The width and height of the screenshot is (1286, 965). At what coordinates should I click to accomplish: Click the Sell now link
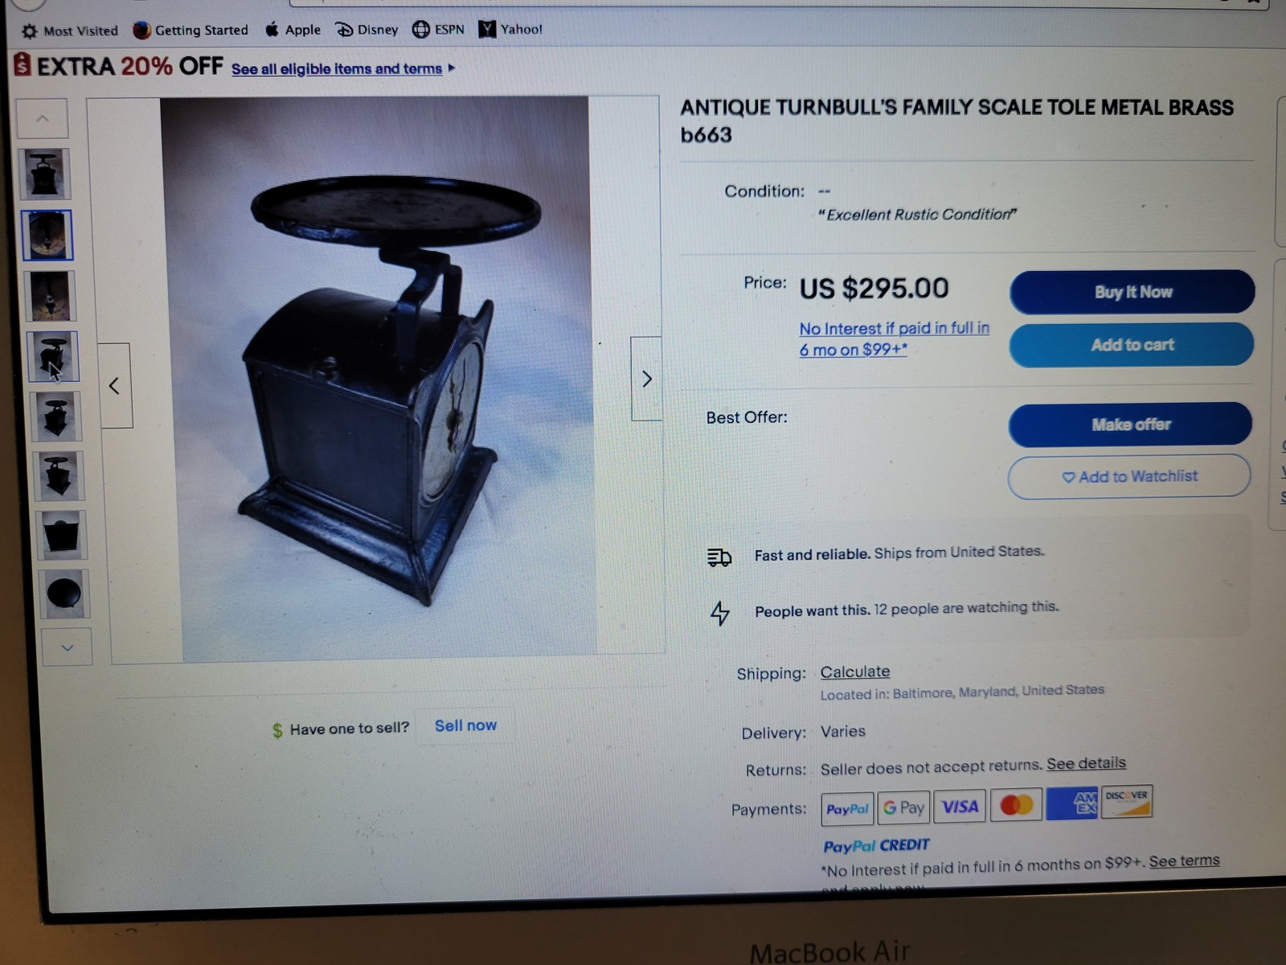pyautogui.click(x=465, y=725)
